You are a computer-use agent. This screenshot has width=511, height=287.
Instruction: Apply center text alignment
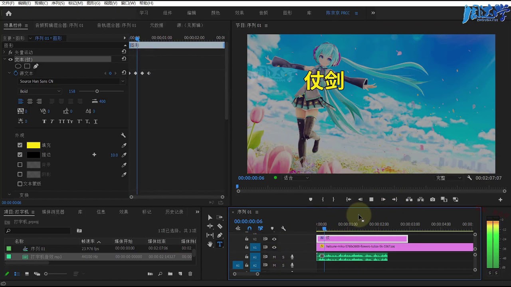point(30,101)
